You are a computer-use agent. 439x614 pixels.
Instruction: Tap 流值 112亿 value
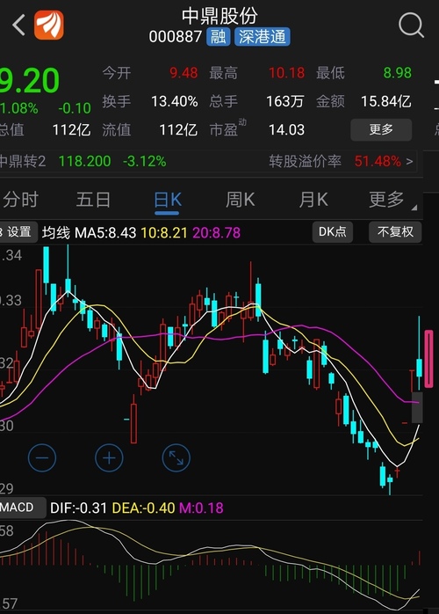[x=178, y=130]
